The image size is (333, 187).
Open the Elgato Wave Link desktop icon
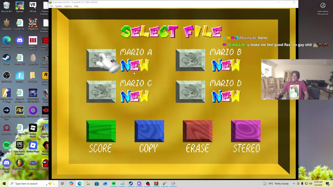(x=7, y=113)
